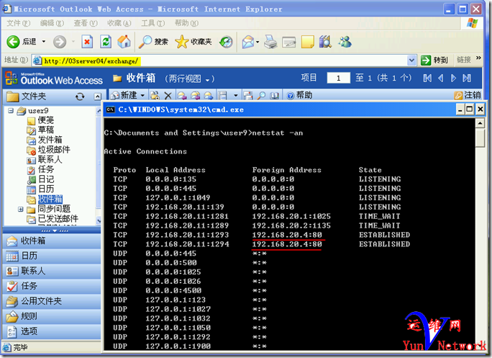Open the mail icon dropdown arrow in IE toolbar
The width and height of the screenshot is (492, 358).
point(258,42)
